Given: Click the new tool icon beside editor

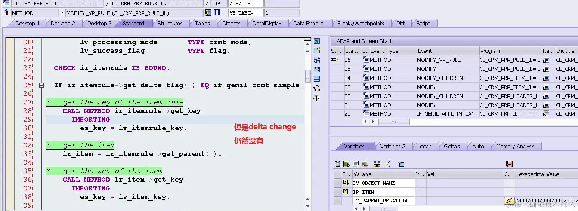Looking at the screenshot, I should coord(317,51).
